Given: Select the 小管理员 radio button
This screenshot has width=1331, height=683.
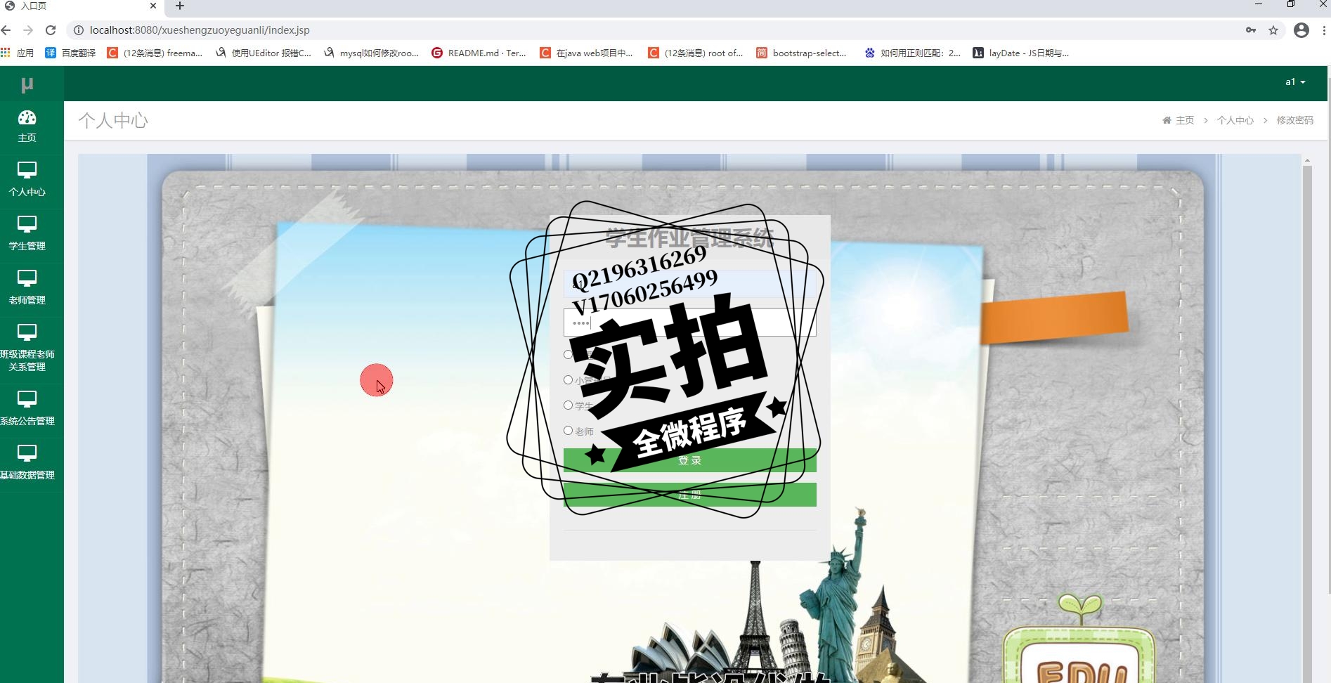Looking at the screenshot, I should click(568, 380).
